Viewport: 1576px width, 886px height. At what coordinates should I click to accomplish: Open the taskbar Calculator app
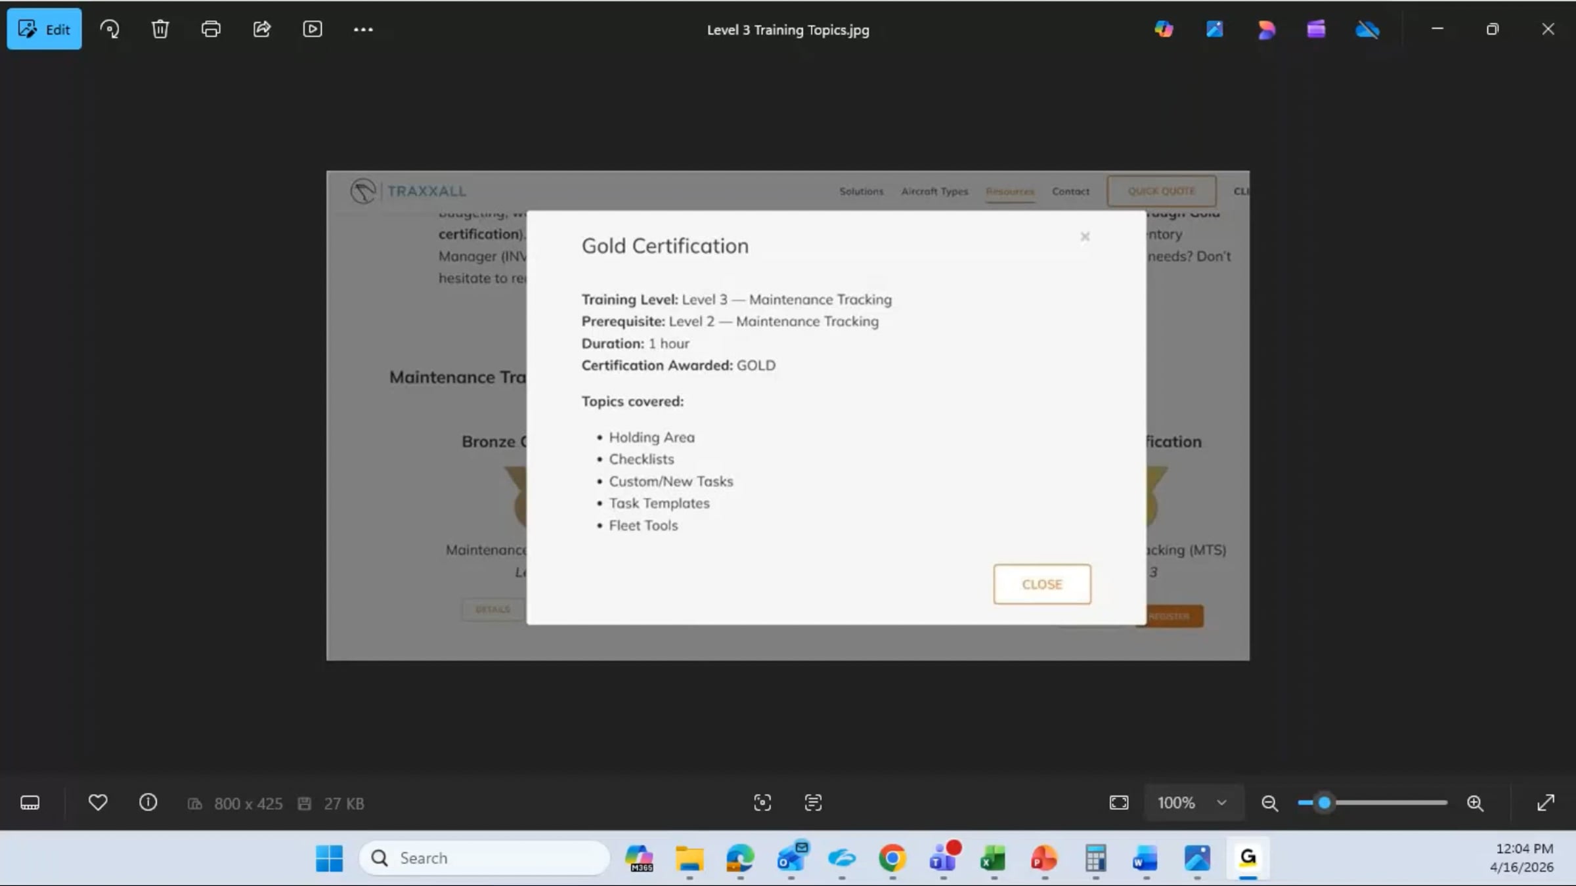point(1095,858)
